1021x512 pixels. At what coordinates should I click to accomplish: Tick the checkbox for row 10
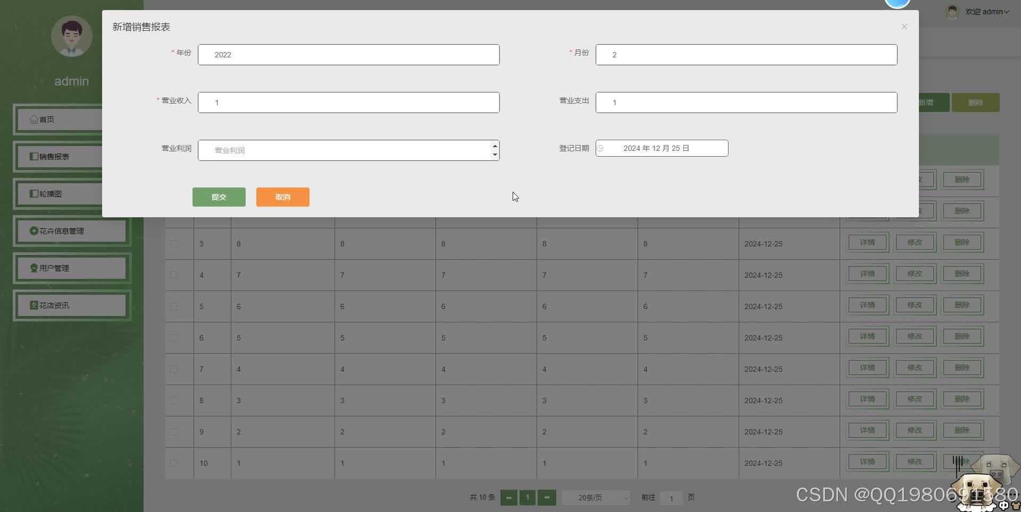coord(174,463)
